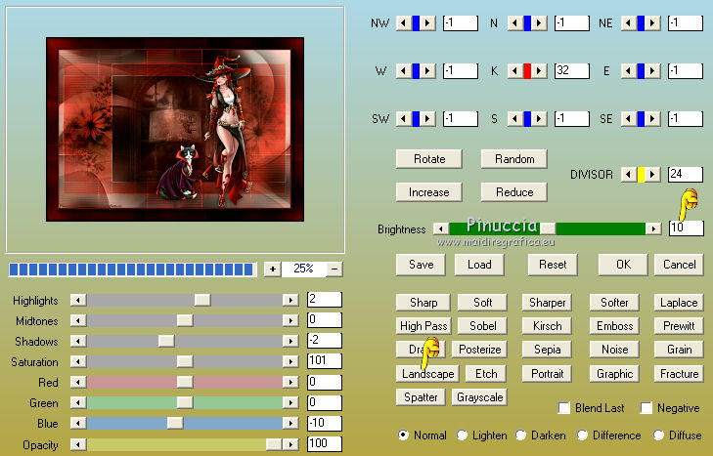Confirm with the OK button
713x456 pixels.
623,265
